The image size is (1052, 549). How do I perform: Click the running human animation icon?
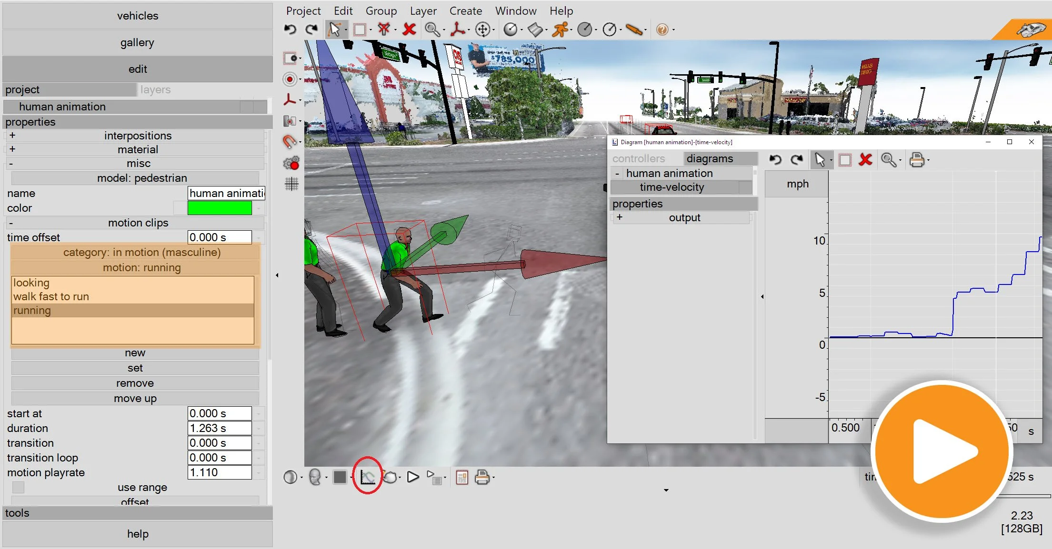coord(561,29)
